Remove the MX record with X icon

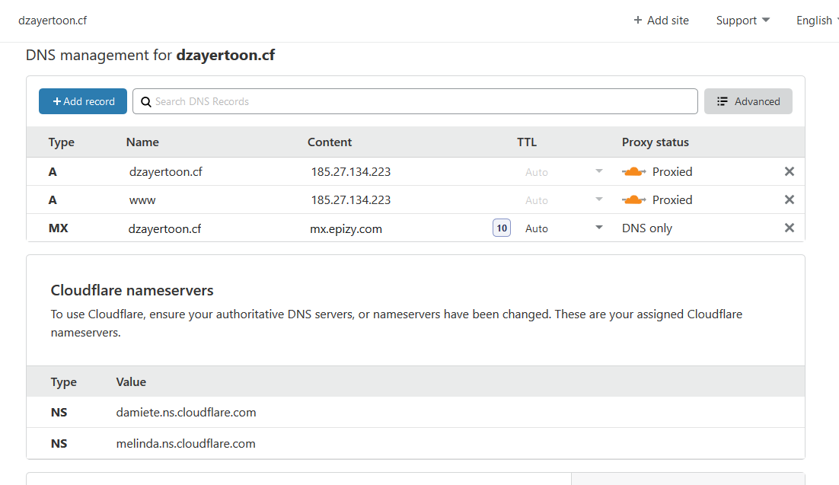pyautogui.click(x=789, y=228)
